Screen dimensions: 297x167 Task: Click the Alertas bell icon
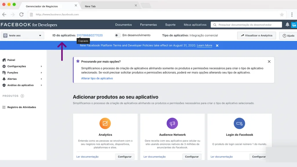[4, 79]
